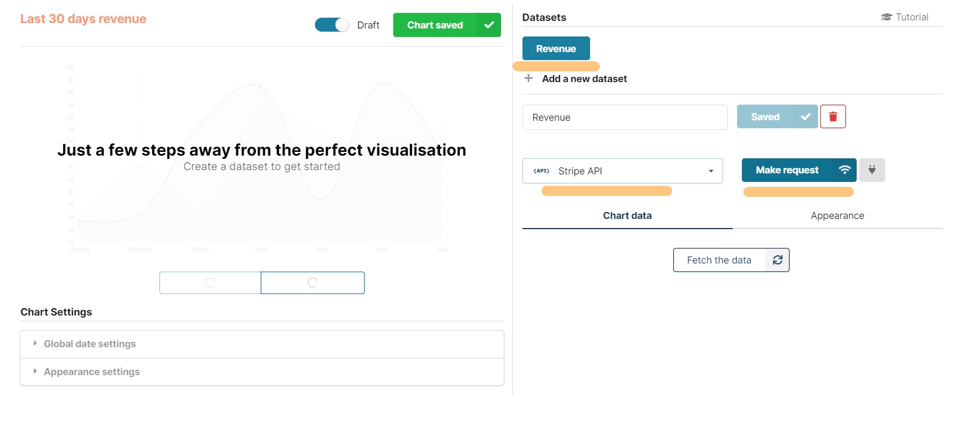Toggle the Draft switch

pos(332,25)
